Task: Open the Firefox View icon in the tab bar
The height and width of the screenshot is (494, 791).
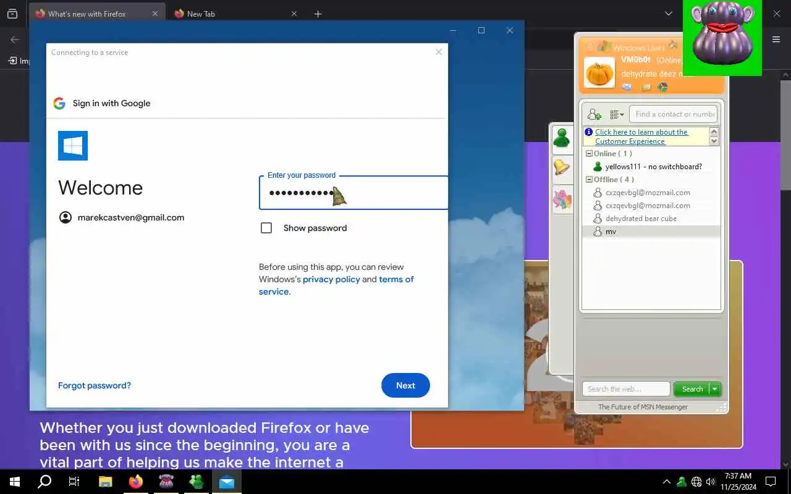Action: (12, 14)
